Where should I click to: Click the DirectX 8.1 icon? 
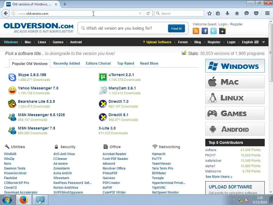click(x=103, y=117)
